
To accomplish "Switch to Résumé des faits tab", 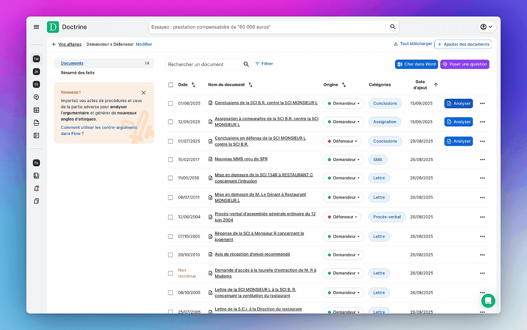I will (77, 73).
